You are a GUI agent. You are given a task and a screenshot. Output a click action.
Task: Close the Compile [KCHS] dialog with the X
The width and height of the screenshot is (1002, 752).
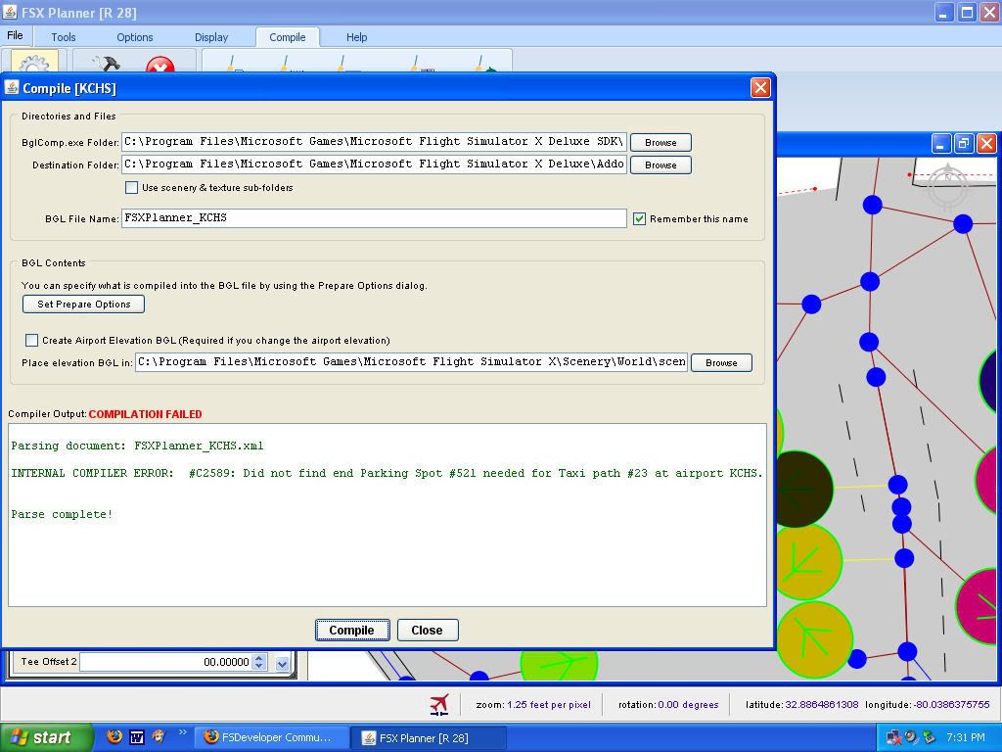tap(759, 88)
